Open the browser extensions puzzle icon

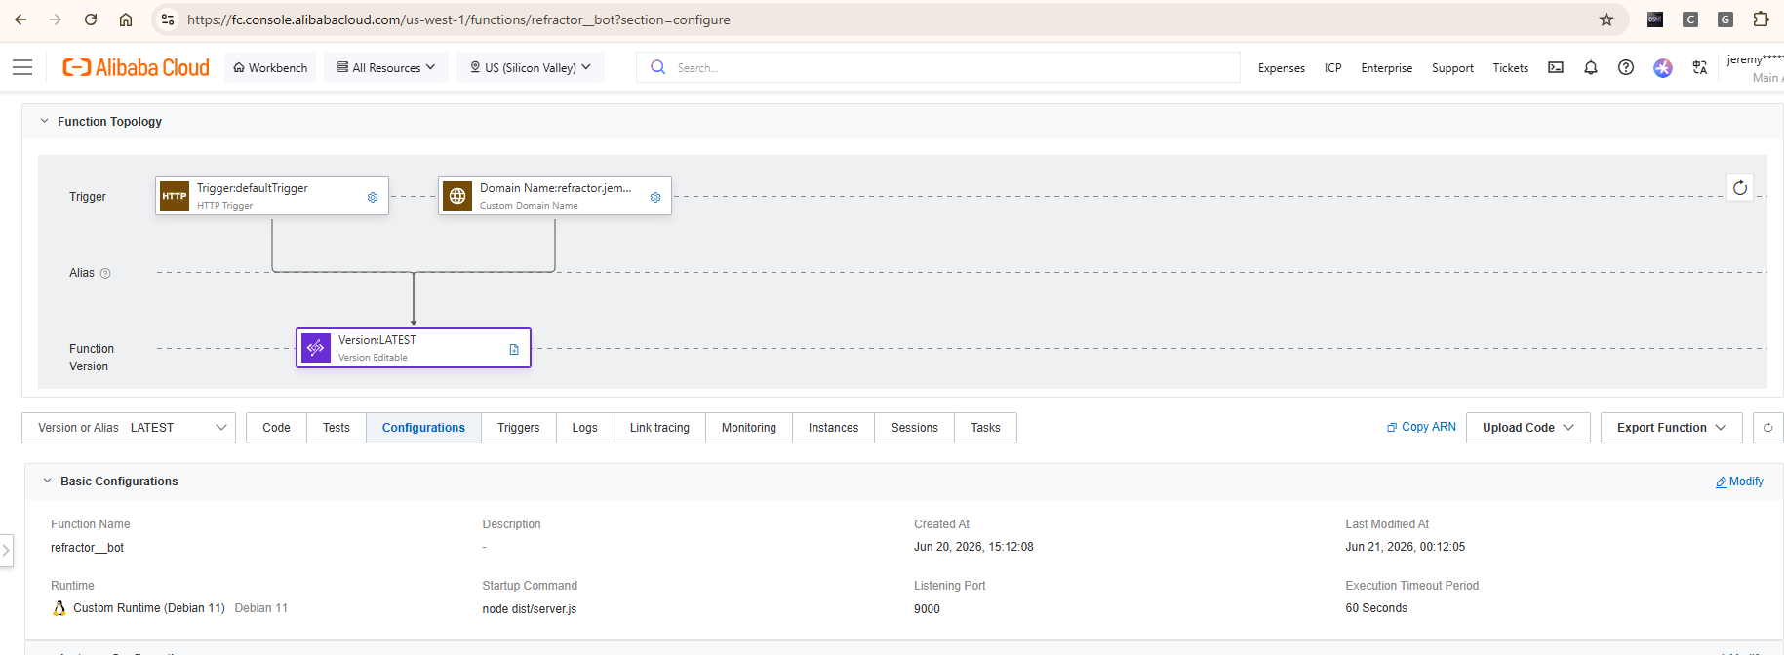pyautogui.click(x=1761, y=19)
